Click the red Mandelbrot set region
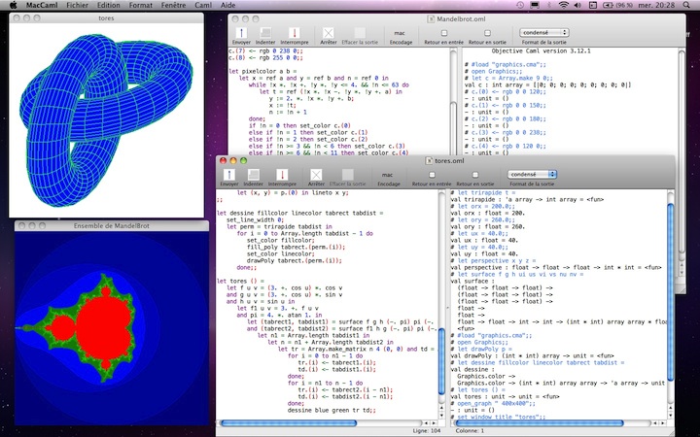 (x=105, y=328)
